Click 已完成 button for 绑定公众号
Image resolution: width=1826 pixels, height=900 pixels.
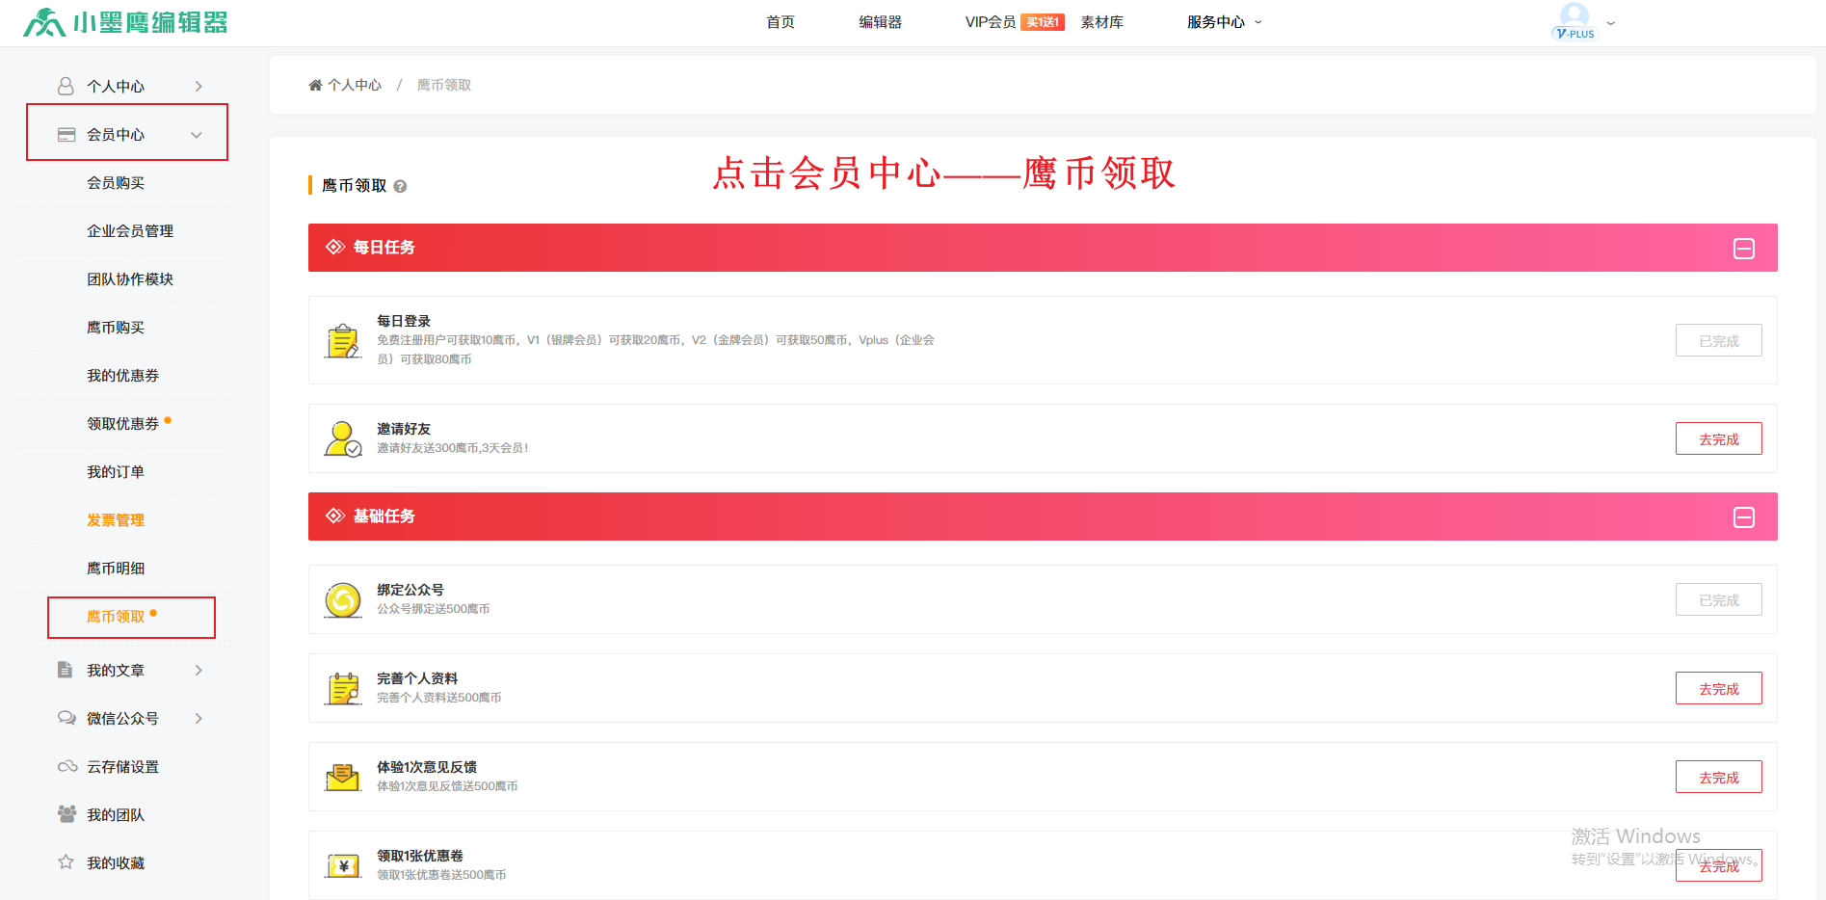pyautogui.click(x=1719, y=599)
